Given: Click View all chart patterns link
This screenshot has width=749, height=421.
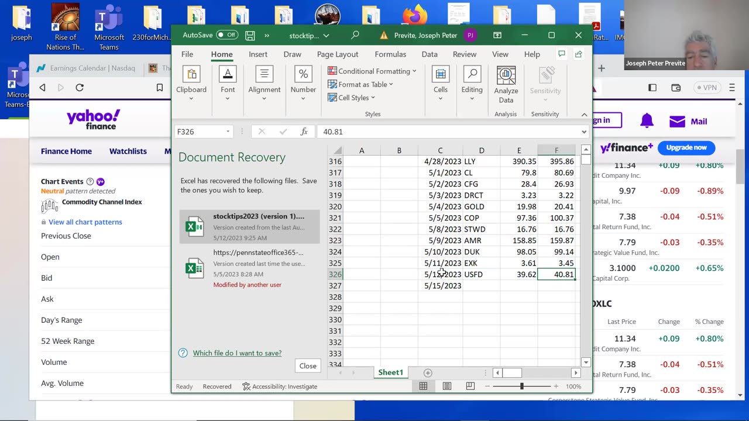Looking at the screenshot, I should 85,222.
